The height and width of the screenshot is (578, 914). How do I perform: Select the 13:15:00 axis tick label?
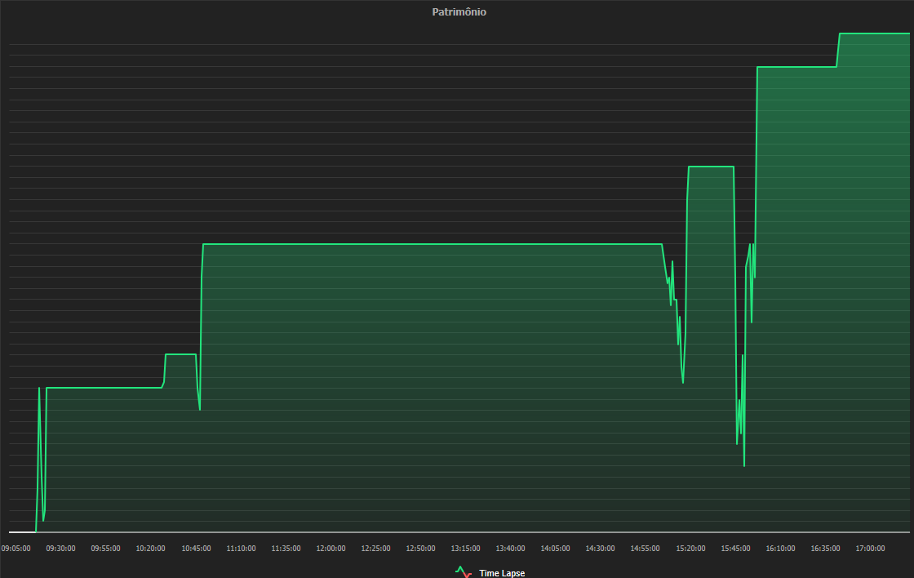465,549
